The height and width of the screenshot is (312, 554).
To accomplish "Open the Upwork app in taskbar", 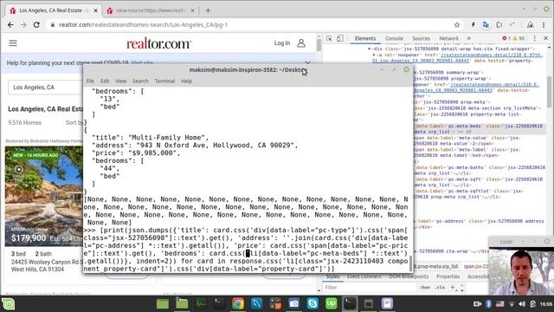I will coord(331,303).
